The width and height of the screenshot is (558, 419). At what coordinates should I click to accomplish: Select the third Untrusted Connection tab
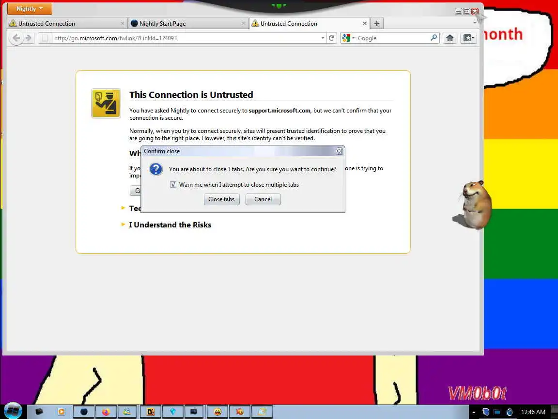(x=309, y=23)
